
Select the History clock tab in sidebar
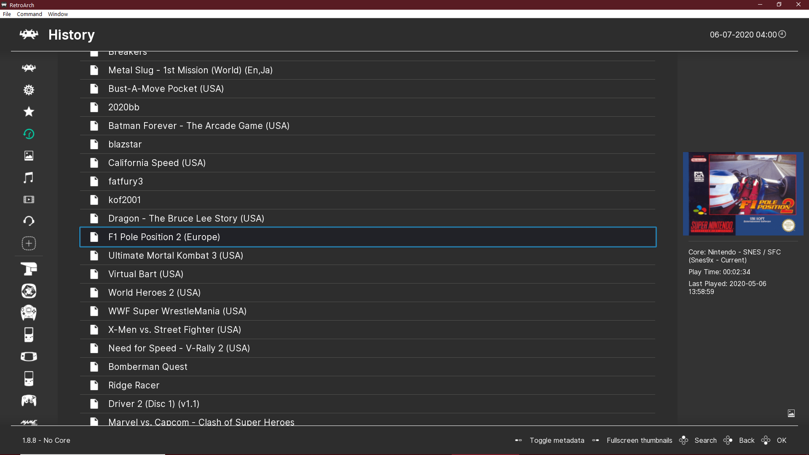point(29,134)
